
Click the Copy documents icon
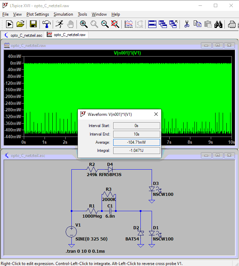[x=197, y=24]
